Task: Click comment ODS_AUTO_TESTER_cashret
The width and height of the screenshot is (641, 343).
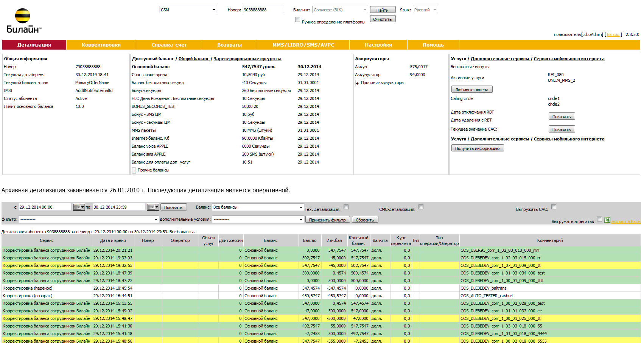Action: (x=487, y=296)
